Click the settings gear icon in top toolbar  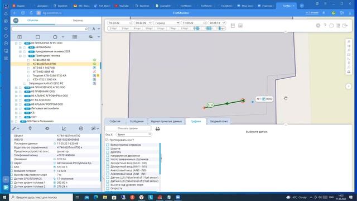point(318,26)
